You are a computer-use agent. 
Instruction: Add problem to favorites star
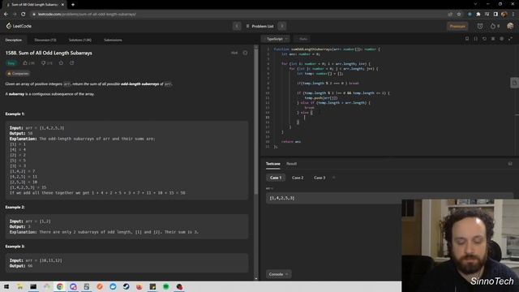click(61, 63)
